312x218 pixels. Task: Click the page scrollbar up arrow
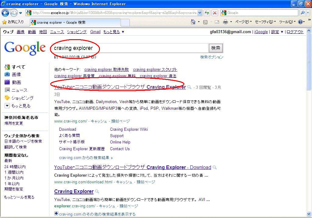(309, 31)
